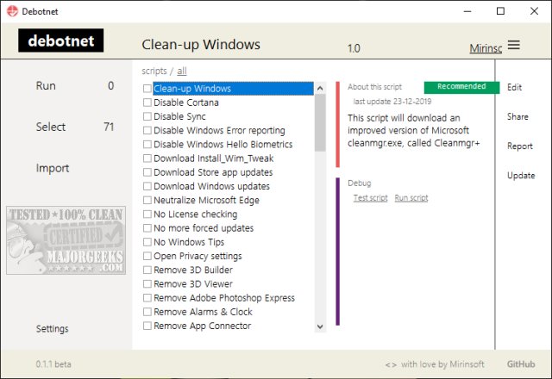Image resolution: width=552 pixels, height=379 pixels.
Task: Open the Select menu item
Action: 51,127
